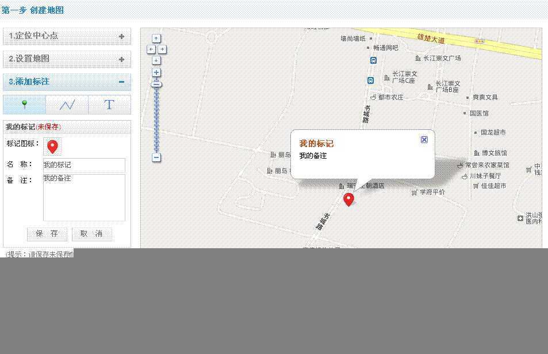Switch to the T text annotation tab
Screen dimensions: 548x354
(109, 105)
